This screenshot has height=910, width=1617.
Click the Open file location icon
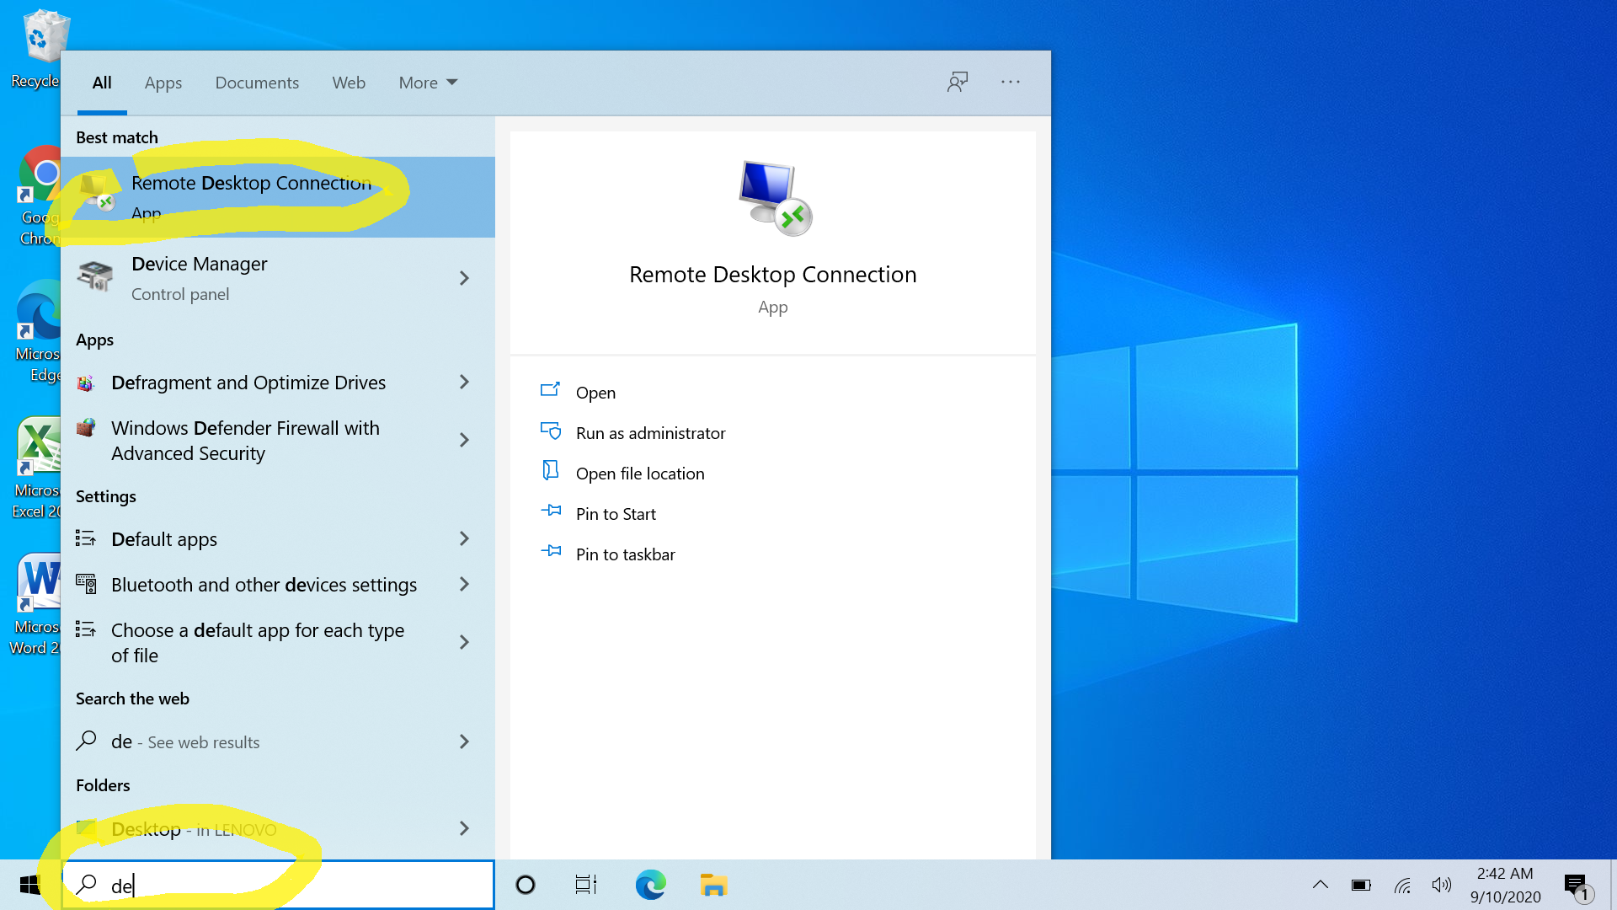click(550, 470)
